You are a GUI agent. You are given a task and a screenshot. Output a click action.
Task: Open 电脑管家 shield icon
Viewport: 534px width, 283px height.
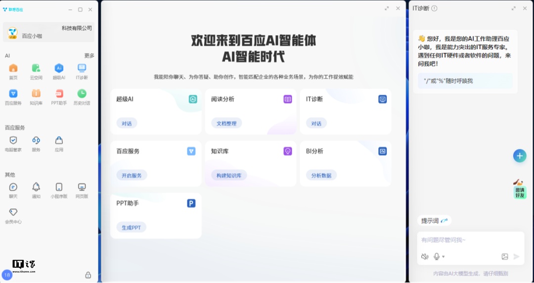[13, 140]
